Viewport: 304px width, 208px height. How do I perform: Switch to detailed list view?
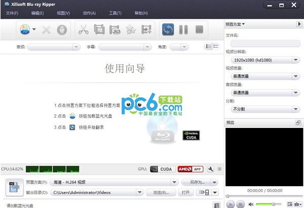208,46
